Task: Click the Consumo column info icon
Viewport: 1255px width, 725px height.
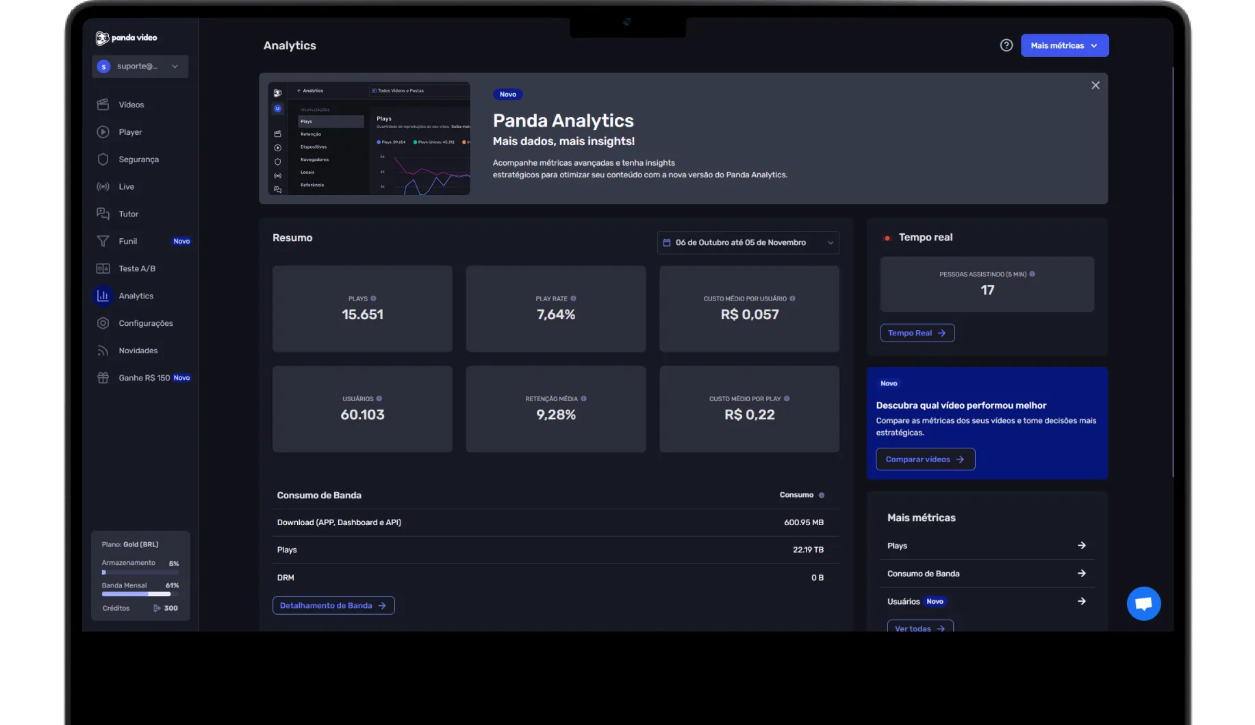Action: (x=822, y=495)
